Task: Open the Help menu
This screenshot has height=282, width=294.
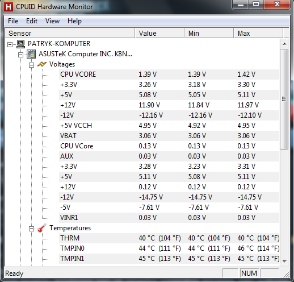Action: 74,21
